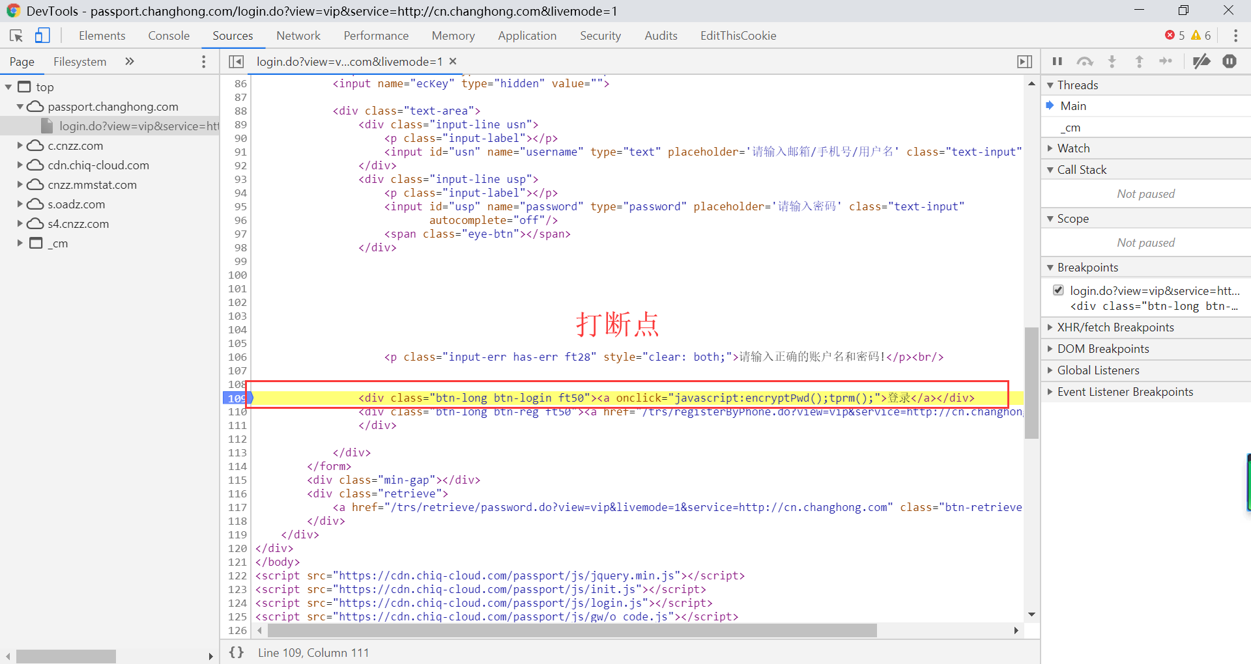
Task: Select the Page navigator tab
Action: coord(22,62)
